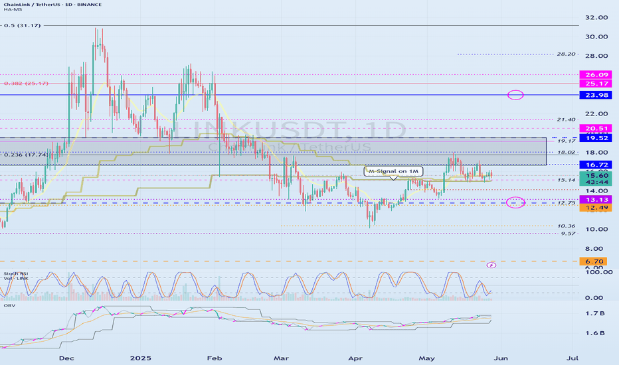Select the magenta ellipse near the 12.75 label

pos(515,202)
